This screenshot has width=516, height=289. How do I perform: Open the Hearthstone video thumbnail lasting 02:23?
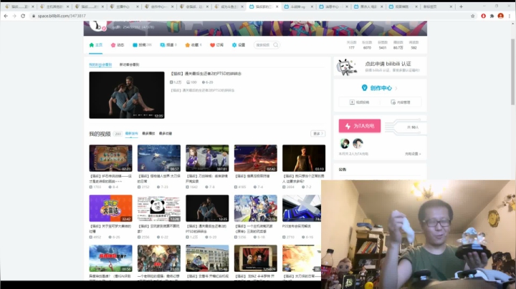[110, 158]
